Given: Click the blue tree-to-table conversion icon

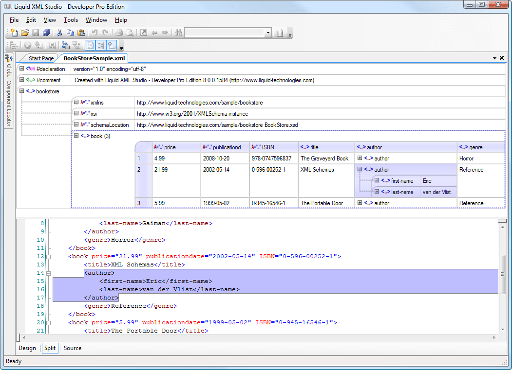Looking at the screenshot, I should [x=66, y=45].
